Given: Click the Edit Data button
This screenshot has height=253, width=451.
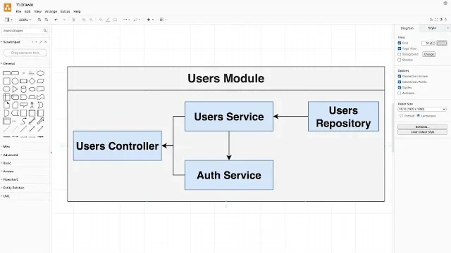Looking at the screenshot, I should (x=422, y=127).
